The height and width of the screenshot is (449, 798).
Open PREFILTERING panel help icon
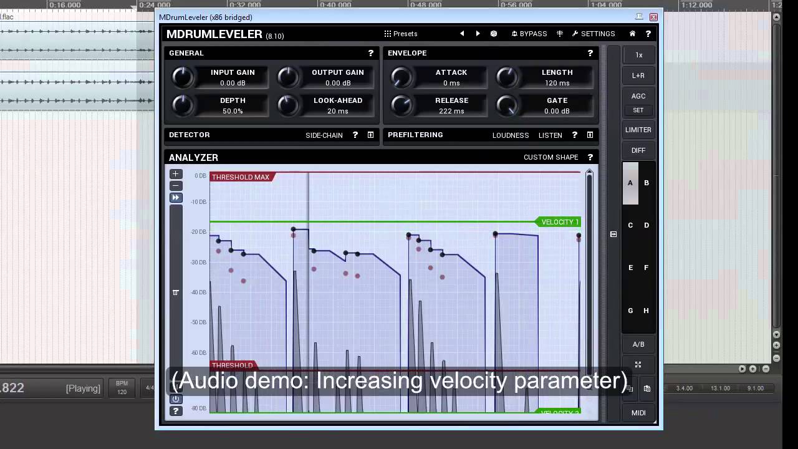click(574, 135)
